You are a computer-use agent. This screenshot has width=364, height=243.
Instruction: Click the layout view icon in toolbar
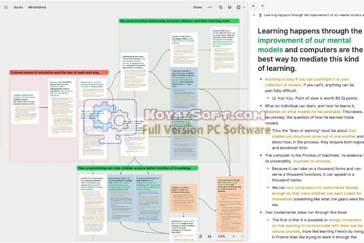(x=239, y=7)
